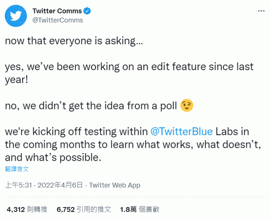Open the @TwitterBlue mention link
The image size is (270, 220).
pos(182,132)
